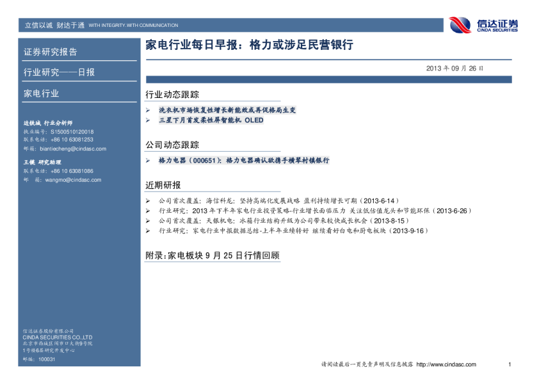The width and height of the screenshot is (539, 381).
Task: Click the arrow bullet before the 天银机电 report
Action: coord(149,220)
